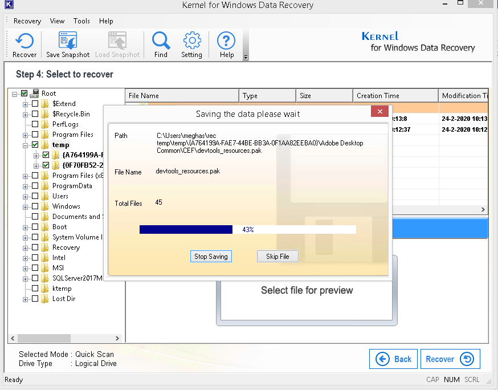Sort by File Name column header
This screenshot has height=390, width=498.
[182, 96]
